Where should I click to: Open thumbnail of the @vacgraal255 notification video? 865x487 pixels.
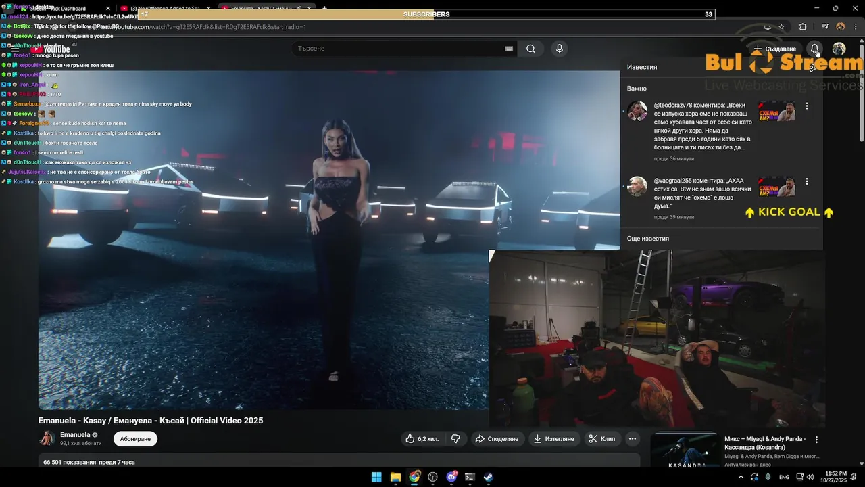click(x=776, y=187)
